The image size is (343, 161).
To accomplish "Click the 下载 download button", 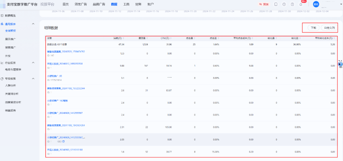I will pos(314,28).
